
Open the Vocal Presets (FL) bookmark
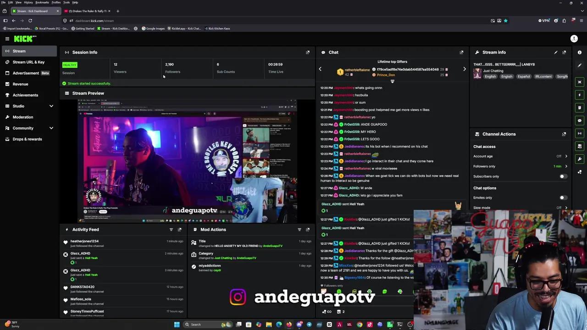[51, 28]
